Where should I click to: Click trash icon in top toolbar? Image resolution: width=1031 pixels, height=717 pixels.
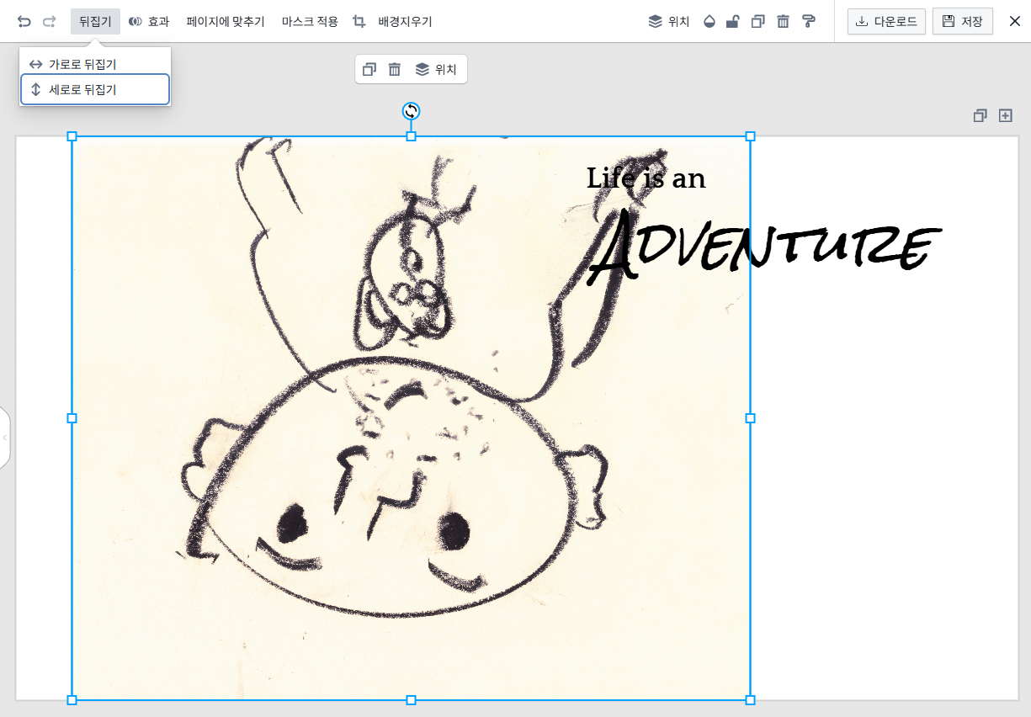pos(784,22)
